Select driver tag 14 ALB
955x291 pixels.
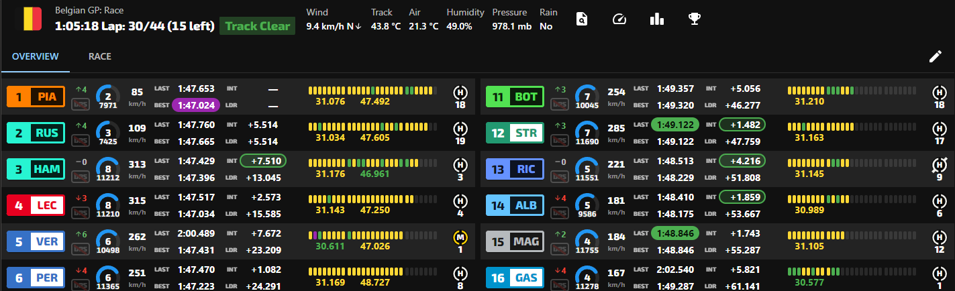(515, 206)
